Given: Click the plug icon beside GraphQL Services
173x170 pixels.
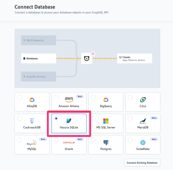Looking at the screenshot, I should coord(24,76).
